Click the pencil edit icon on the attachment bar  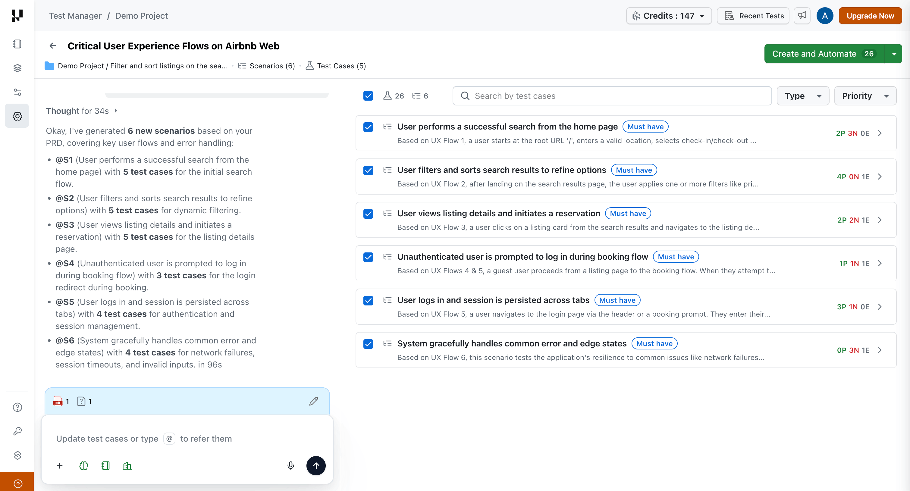pos(313,401)
